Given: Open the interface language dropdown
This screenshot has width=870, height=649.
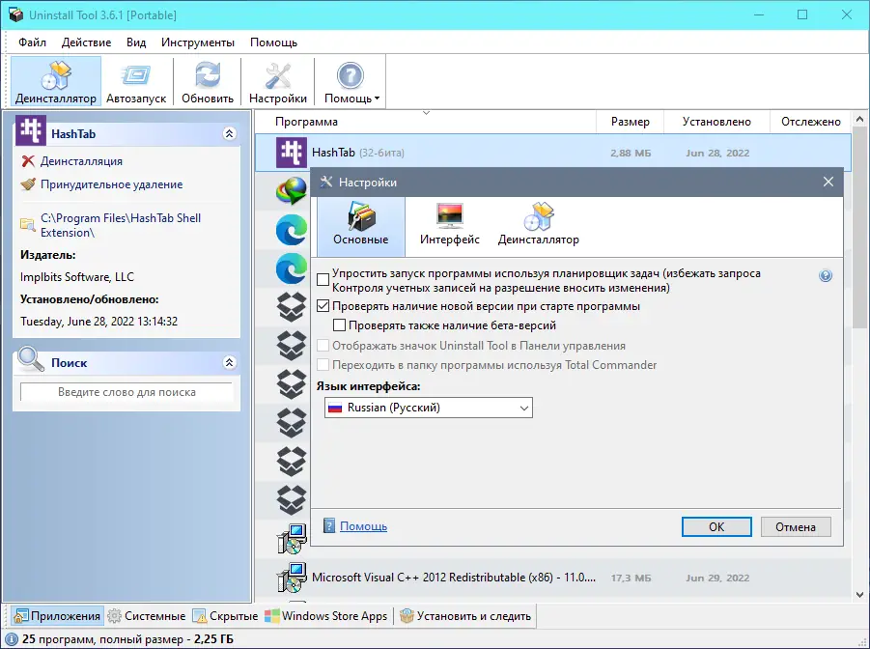Looking at the screenshot, I should tap(429, 408).
